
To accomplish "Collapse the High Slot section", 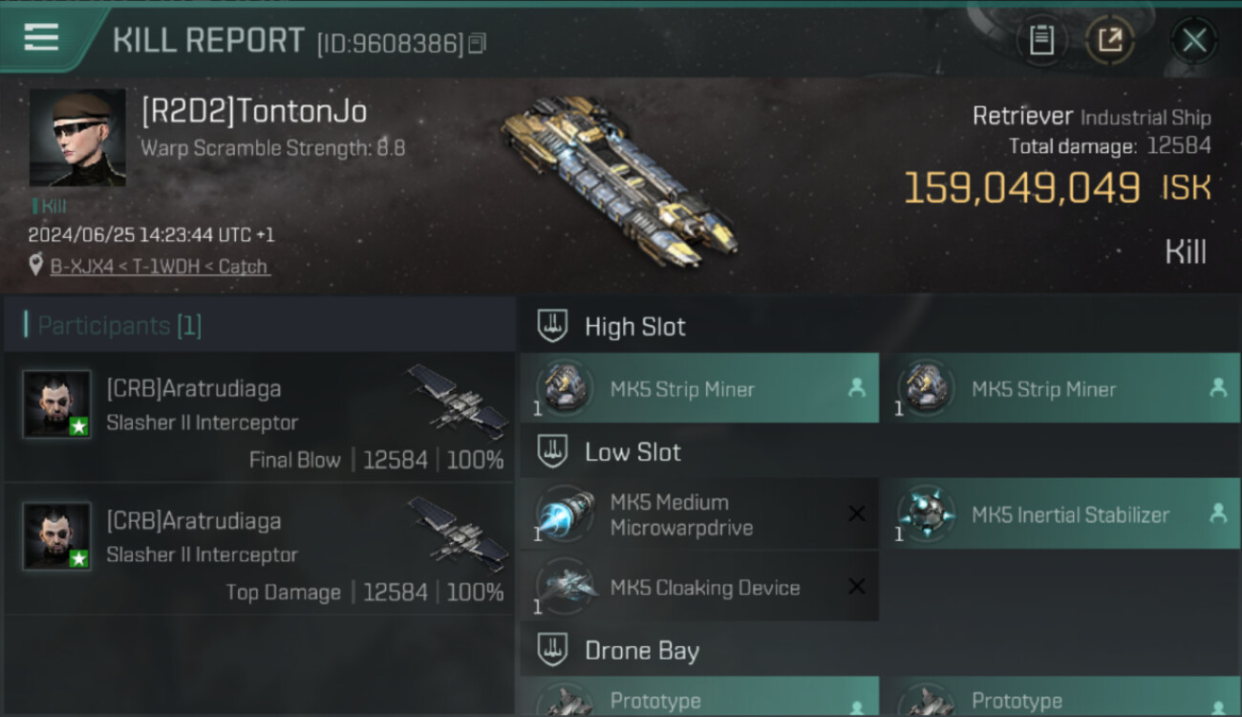I will pyautogui.click(x=552, y=326).
